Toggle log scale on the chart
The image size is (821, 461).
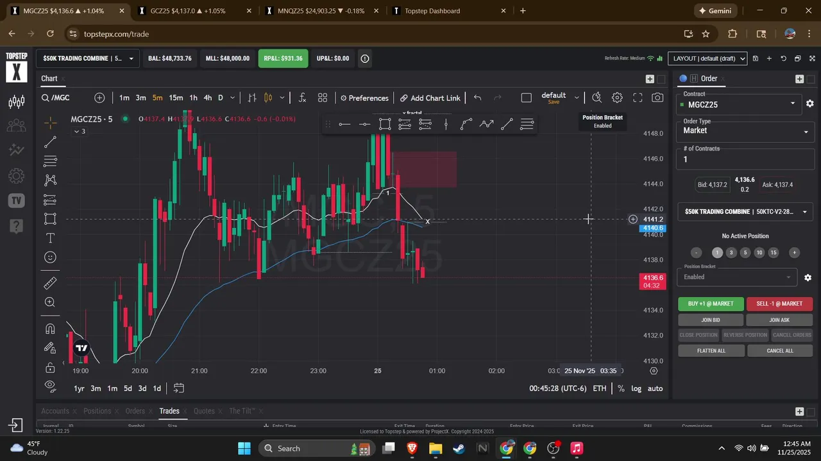click(x=636, y=389)
